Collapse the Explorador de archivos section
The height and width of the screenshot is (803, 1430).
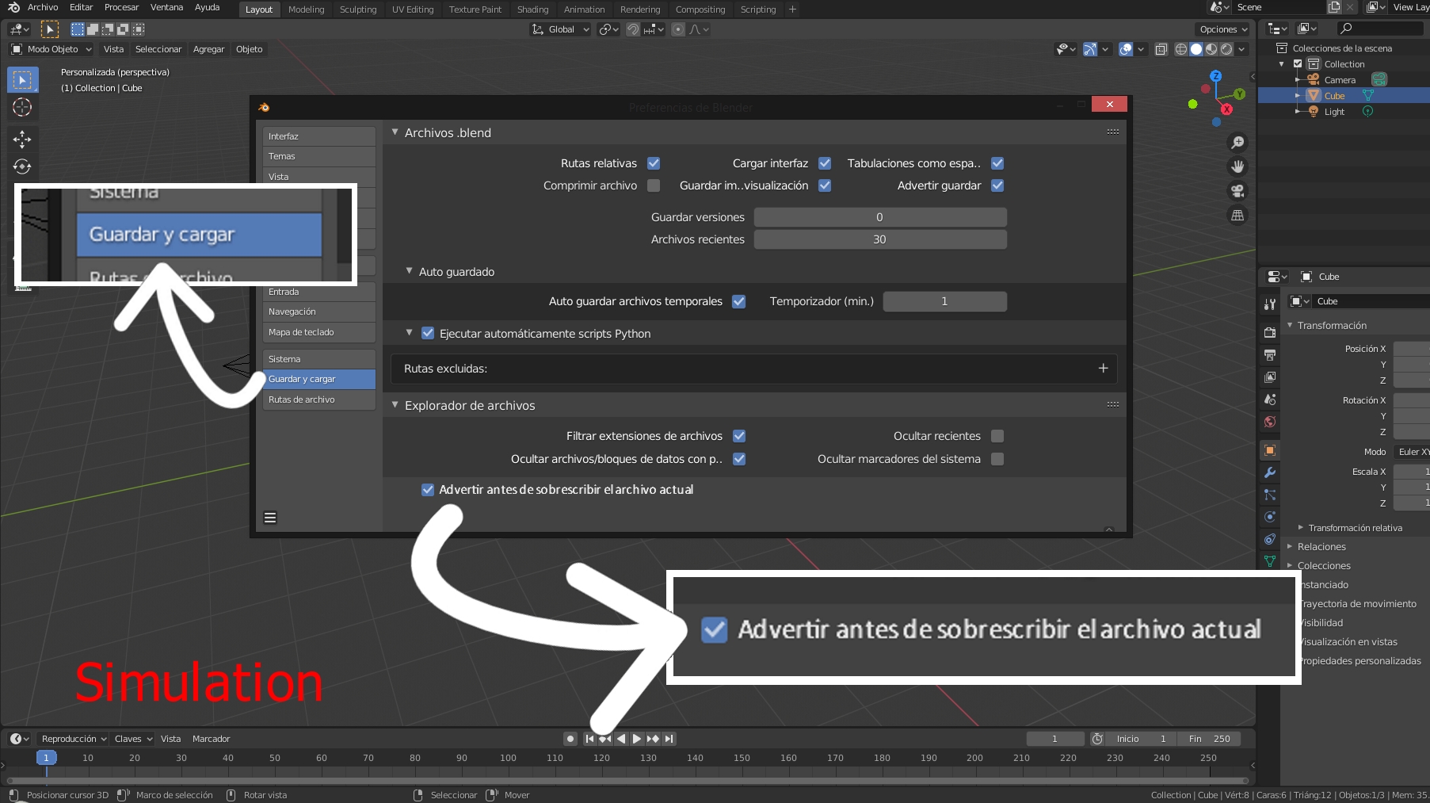[x=395, y=405]
